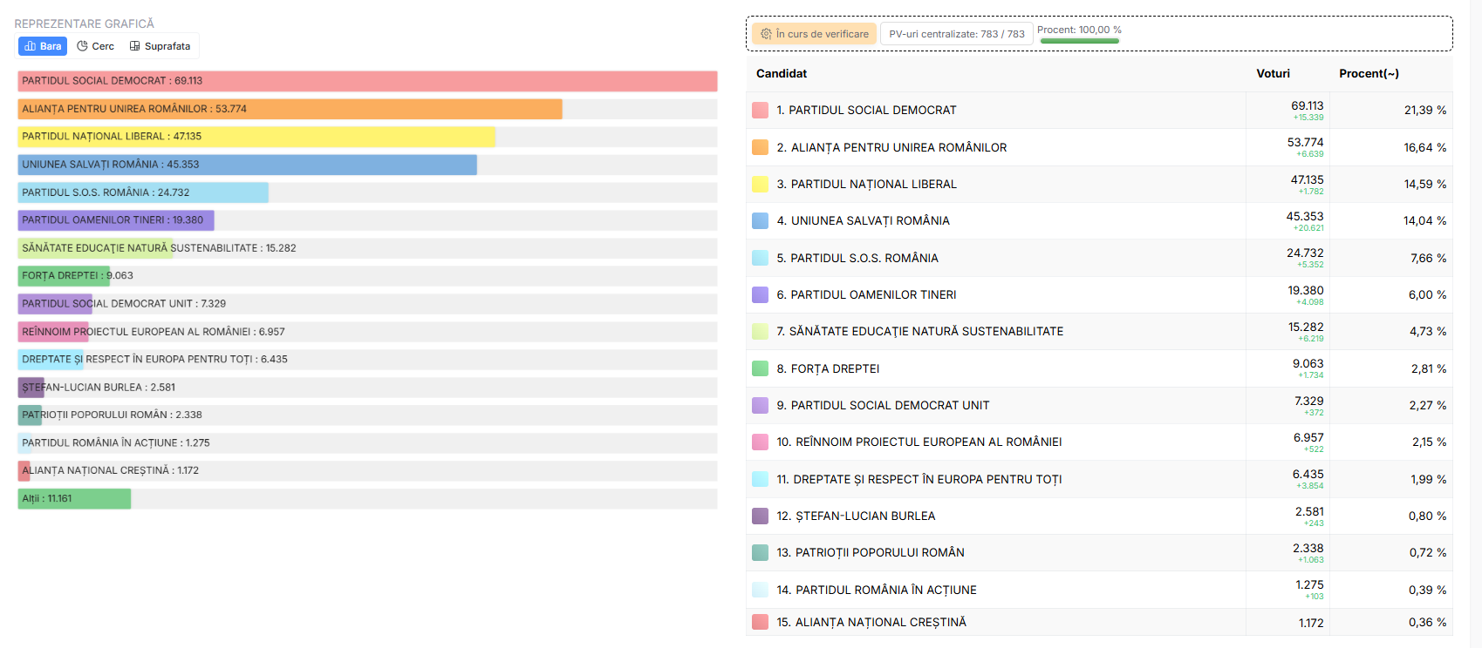Click the Partidul România în Acțiune chart bar
1482x648 pixels.
[25, 443]
